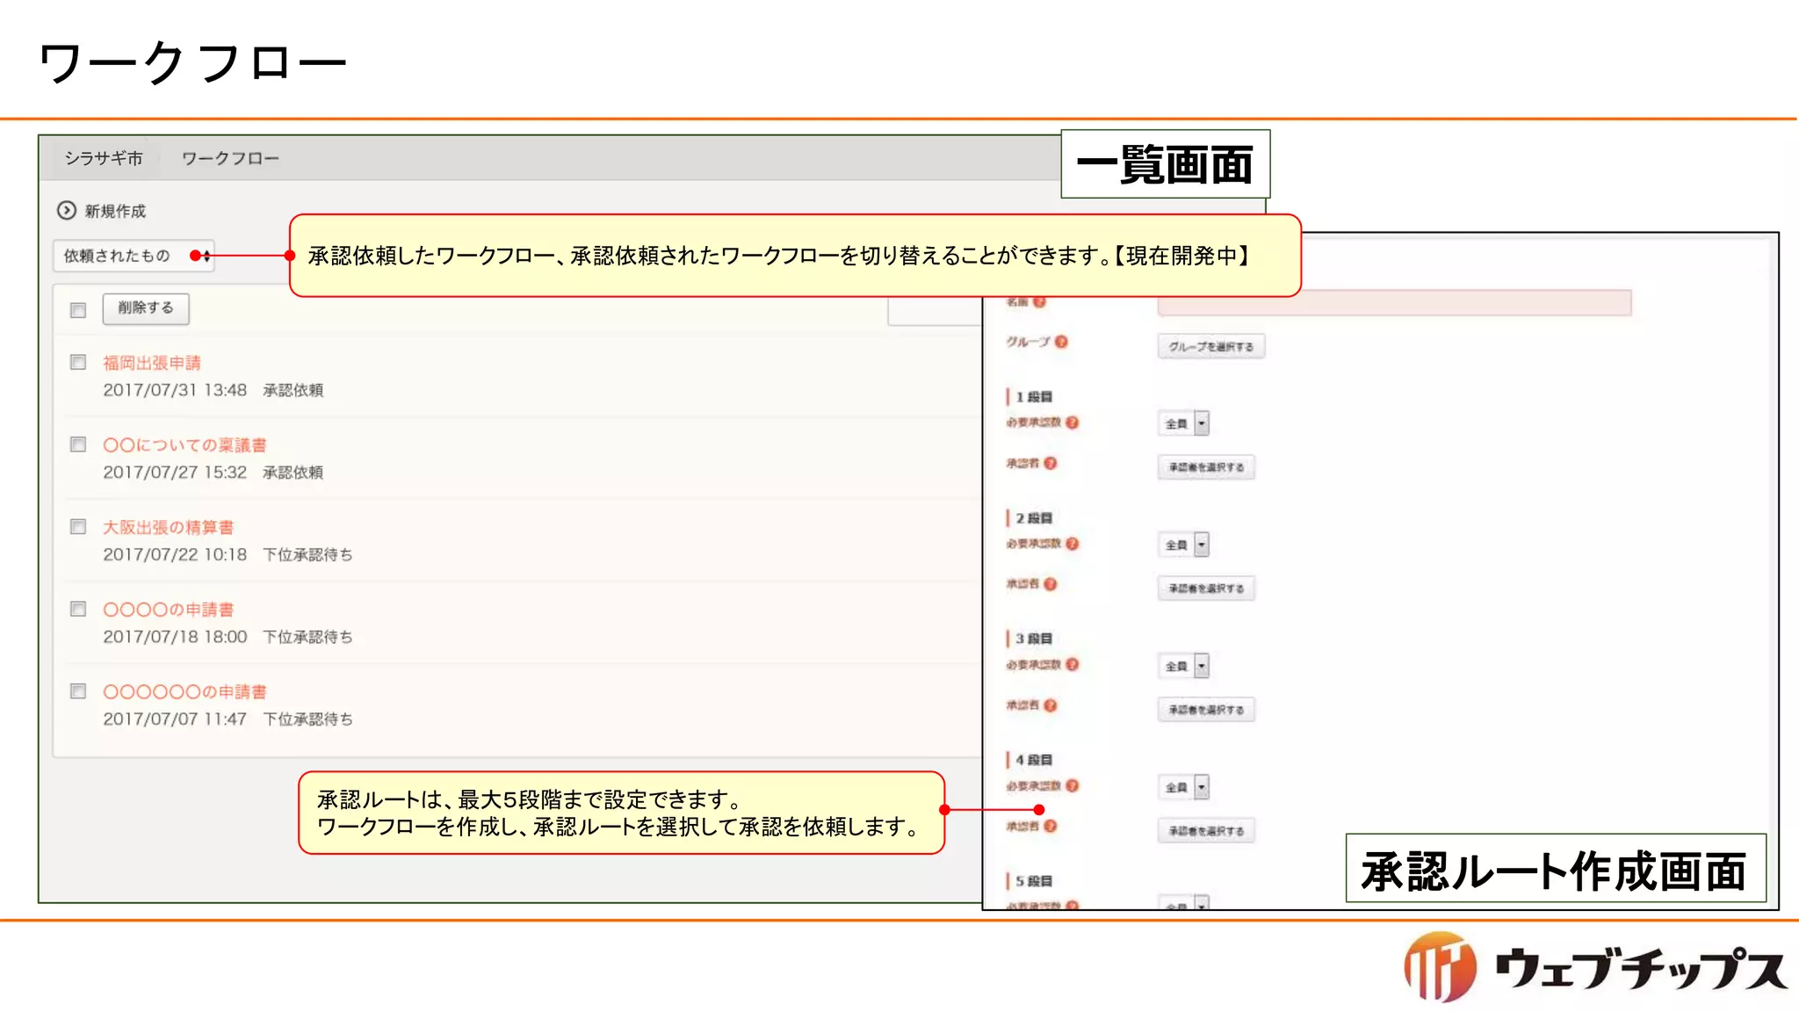The width and height of the screenshot is (1799, 1012).
Task: Click 承認者を選択する button under 4段目
Action: [1206, 831]
